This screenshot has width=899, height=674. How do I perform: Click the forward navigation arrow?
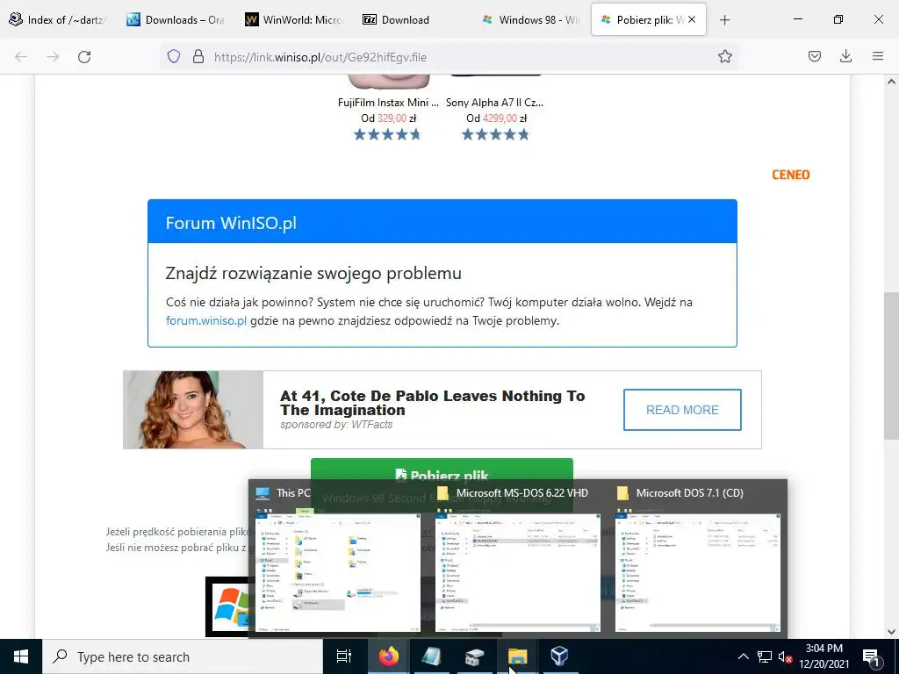coord(53,57)
